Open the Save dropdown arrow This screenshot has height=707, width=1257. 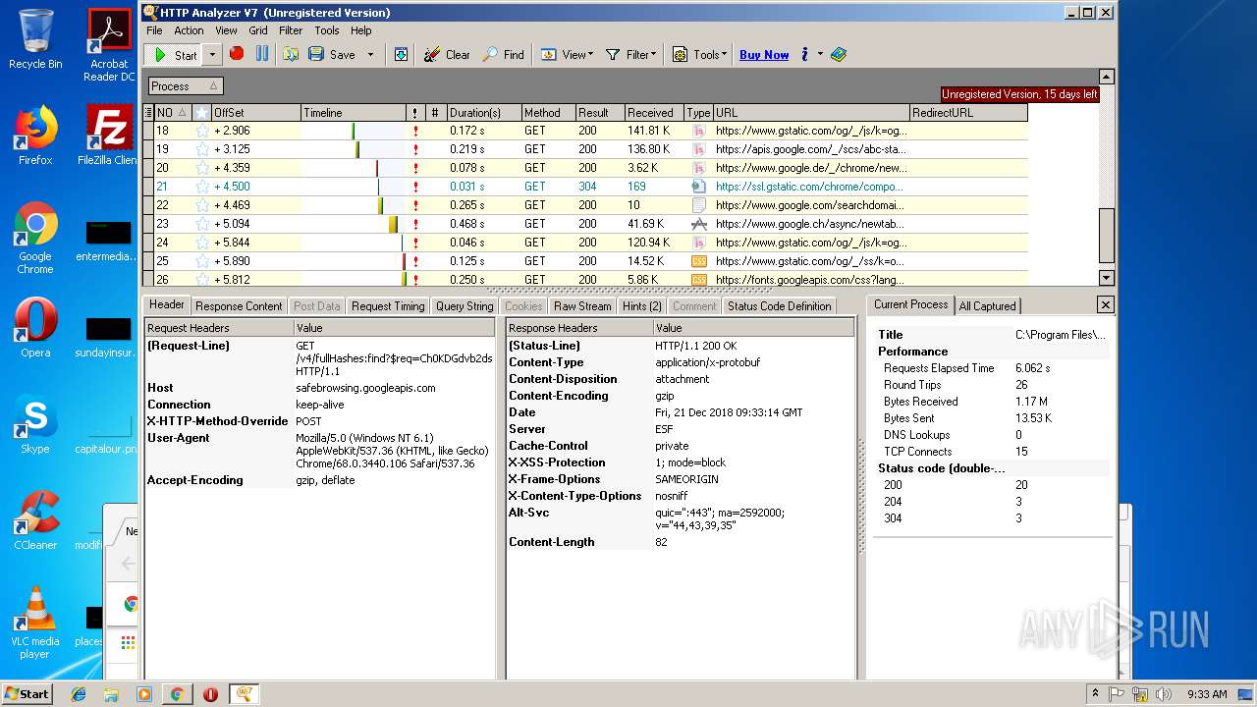(370, 55)
